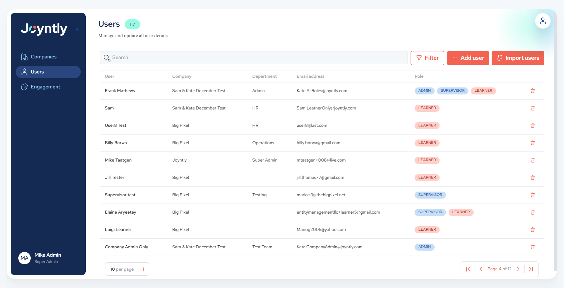The height and width of the screenshot is (288, 564).
Task: Click the Search users input field
Action: pos(253,57)
